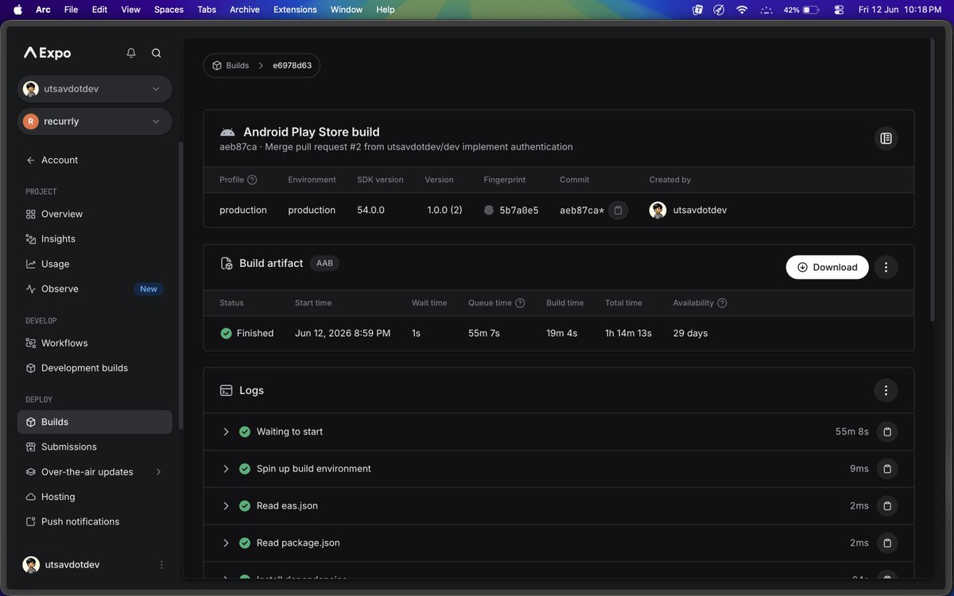Open the Spaces menu in Arc
Viewport: 954px width, 596px height.
tap(169, 10)
